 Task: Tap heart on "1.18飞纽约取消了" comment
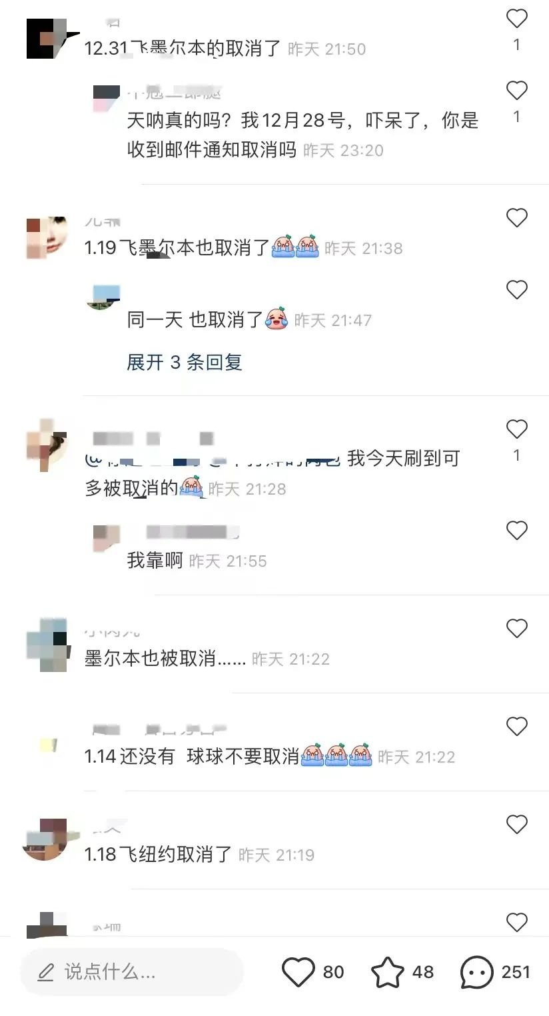click(517, 825)
